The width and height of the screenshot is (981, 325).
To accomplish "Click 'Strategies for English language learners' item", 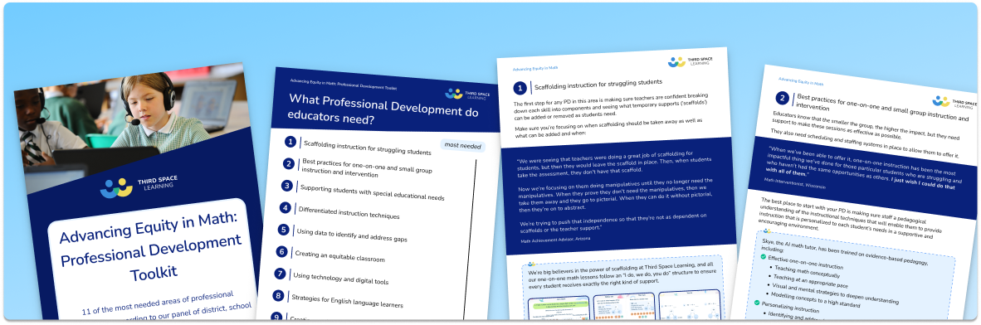I will [347, 301].
